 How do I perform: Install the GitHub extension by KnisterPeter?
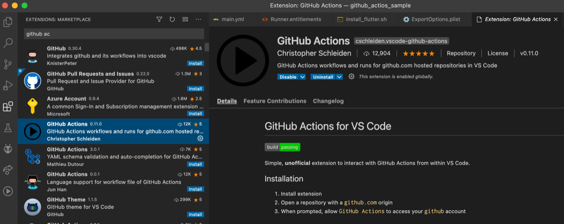point(195,64)
